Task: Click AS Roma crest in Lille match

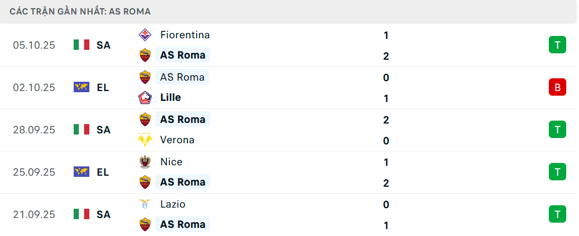Action: pyautogui.click(x=144, y=77)
